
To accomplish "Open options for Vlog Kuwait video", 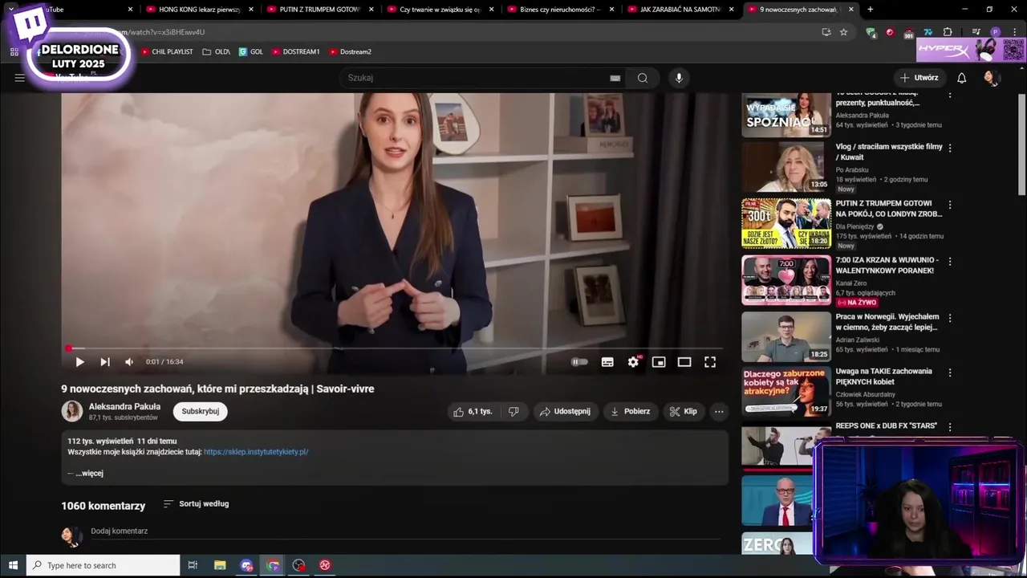I will click(x=950, y=149).
